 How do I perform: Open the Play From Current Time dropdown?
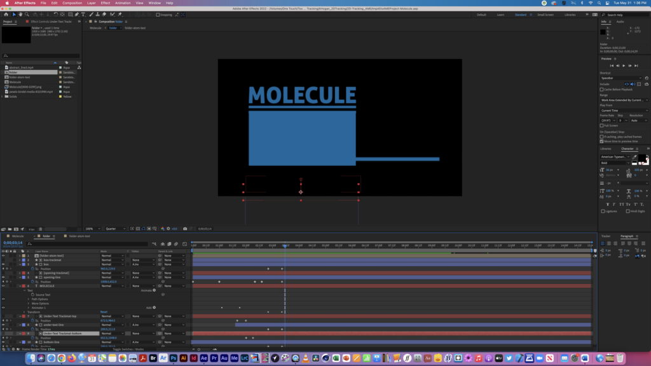(624, 111)
